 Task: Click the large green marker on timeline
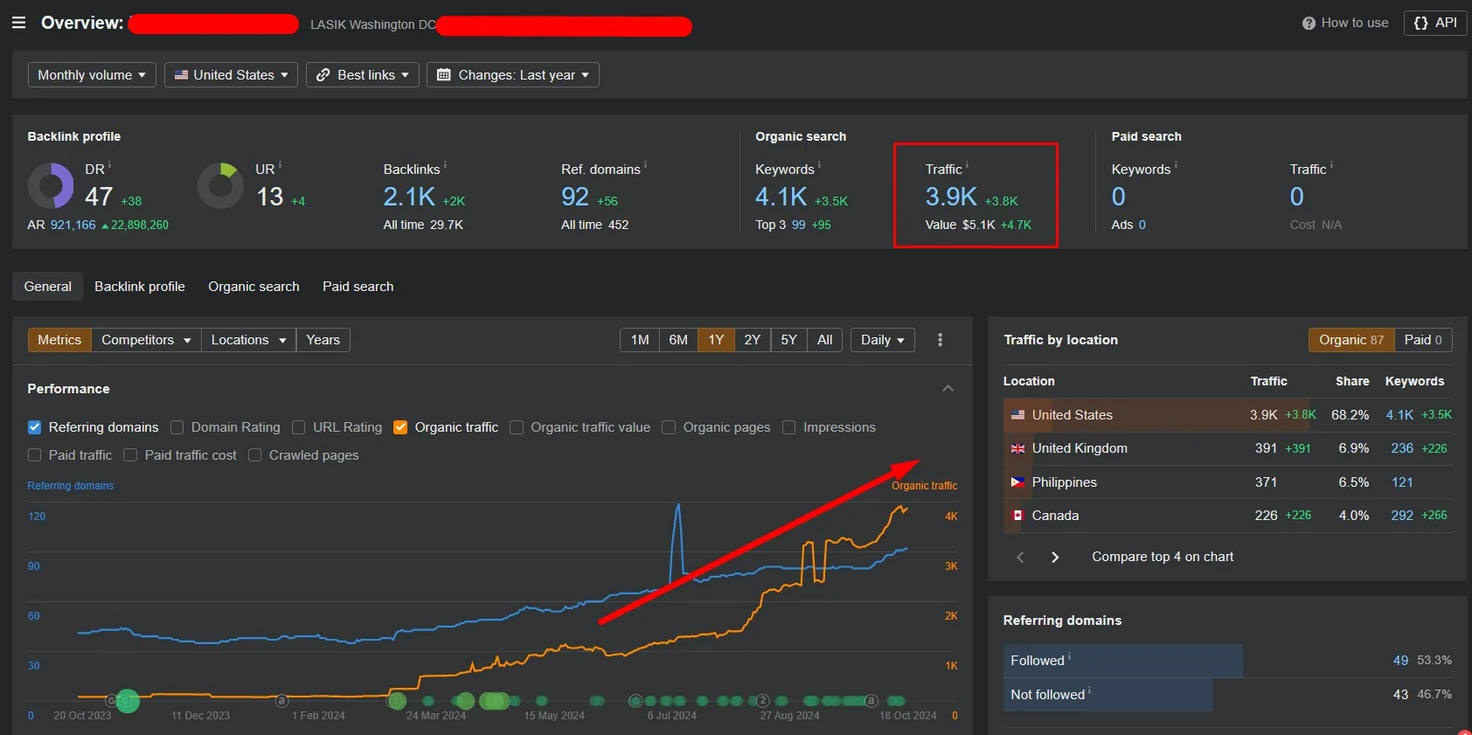coord(128,701)
